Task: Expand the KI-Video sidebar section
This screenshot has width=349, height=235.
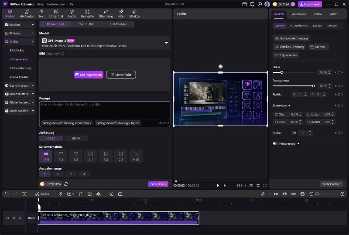Action: [x=20, y=33]
